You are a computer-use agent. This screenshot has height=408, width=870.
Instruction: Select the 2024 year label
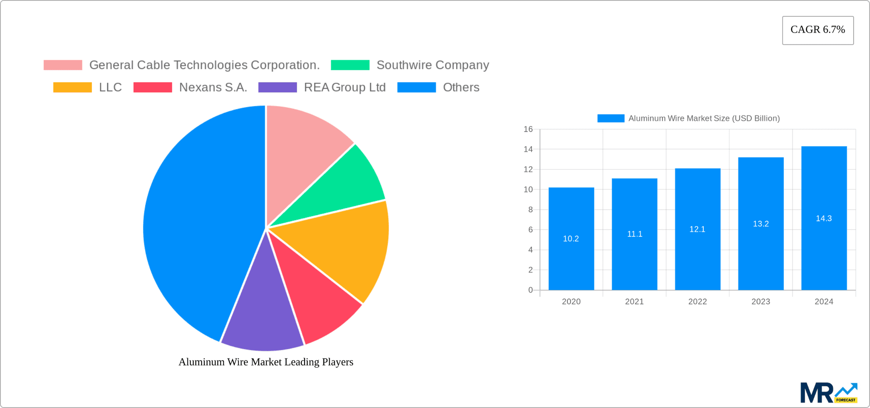pyautogui.click(x=824, y=301)
